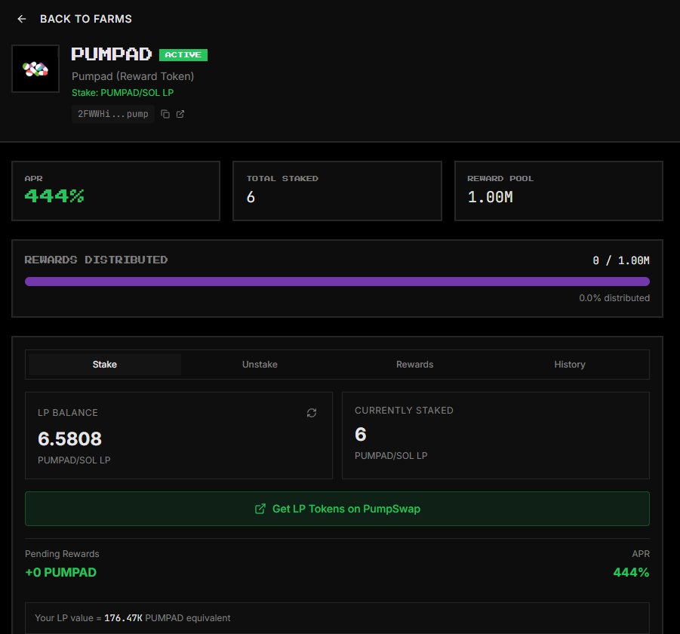Click the Pending Rewards label
This screenshot has height=634, width=680.
click(x=62, y=554)
